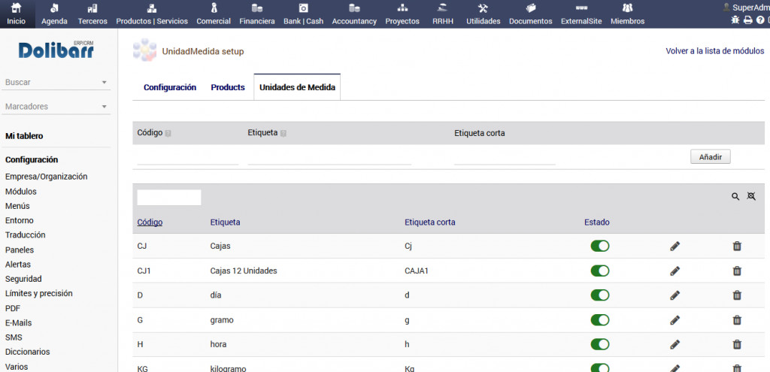
Task: Delete the CJ1 unit with trash icon
Action: tap(737, 271)
